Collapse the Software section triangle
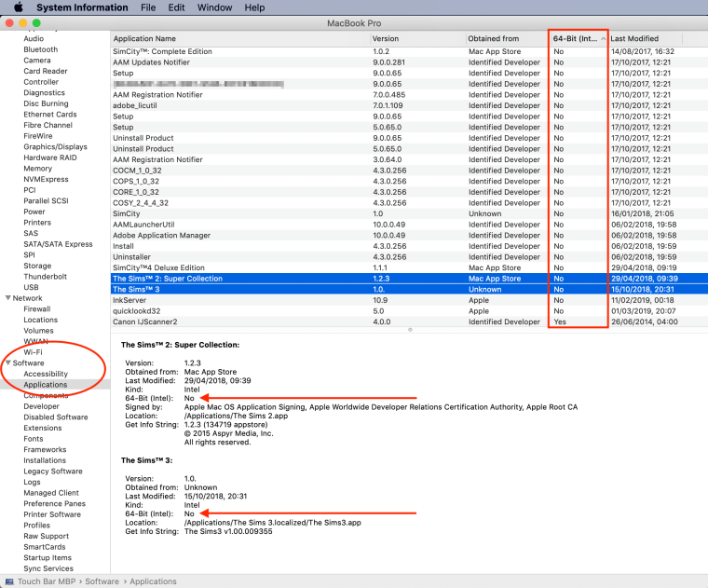Screen dimensions: 708x588 click(9, 363)
